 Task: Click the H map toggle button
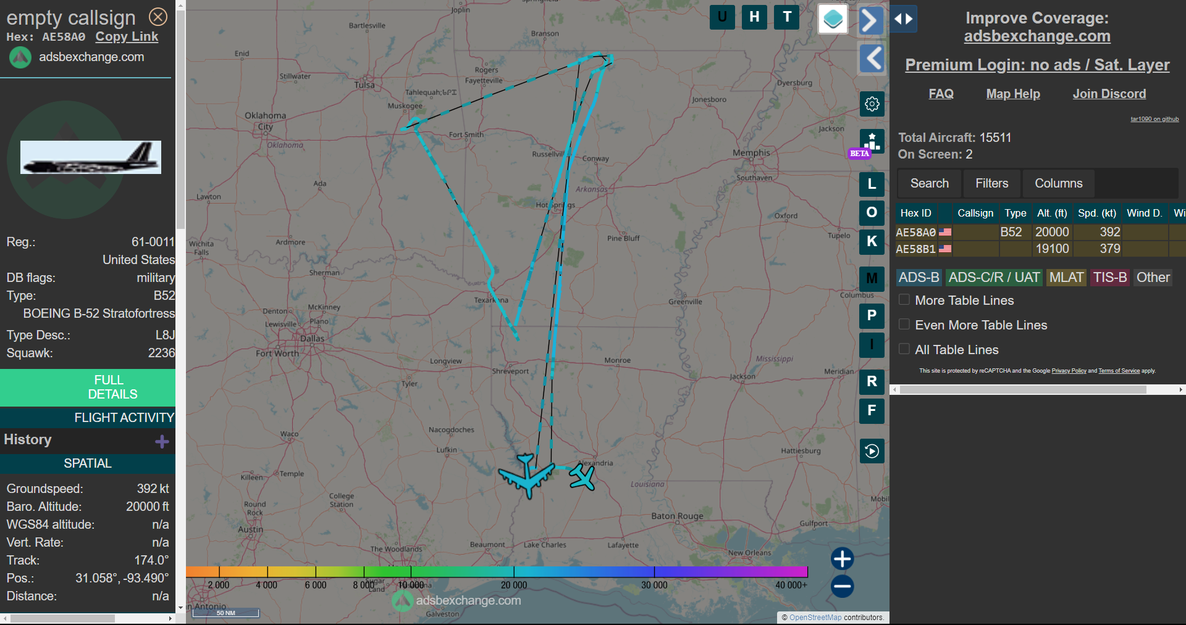(x=754, y=17)
